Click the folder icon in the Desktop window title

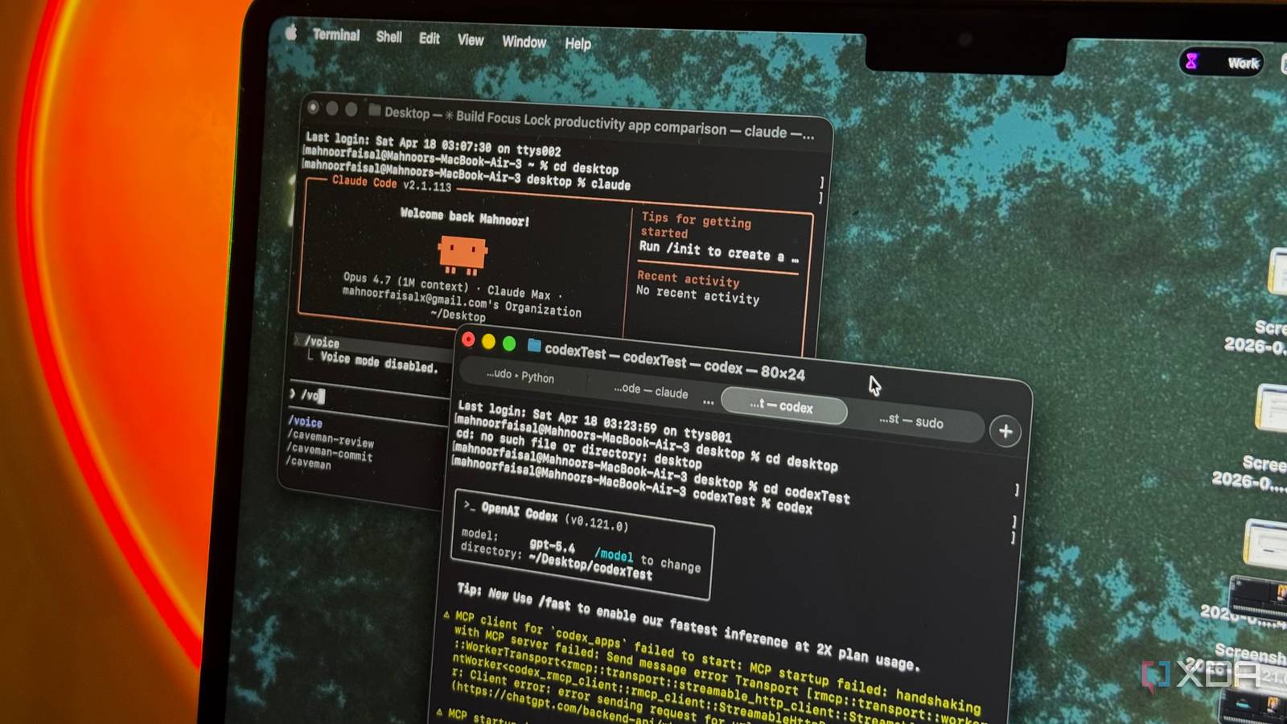(375, 109)
